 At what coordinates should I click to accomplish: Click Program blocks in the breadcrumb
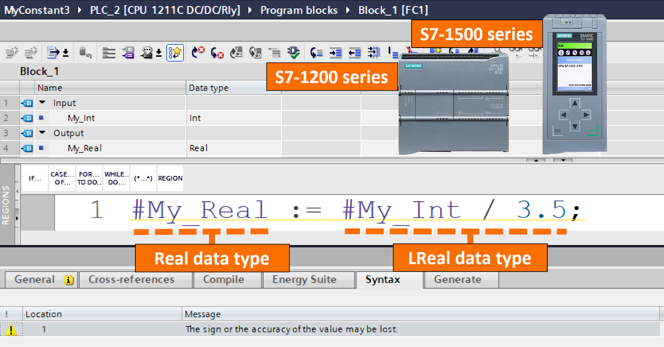(299, 10)
